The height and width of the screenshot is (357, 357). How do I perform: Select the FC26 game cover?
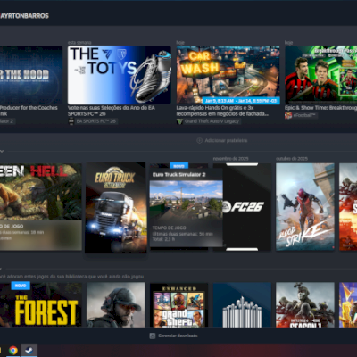[x=247, y=207]
